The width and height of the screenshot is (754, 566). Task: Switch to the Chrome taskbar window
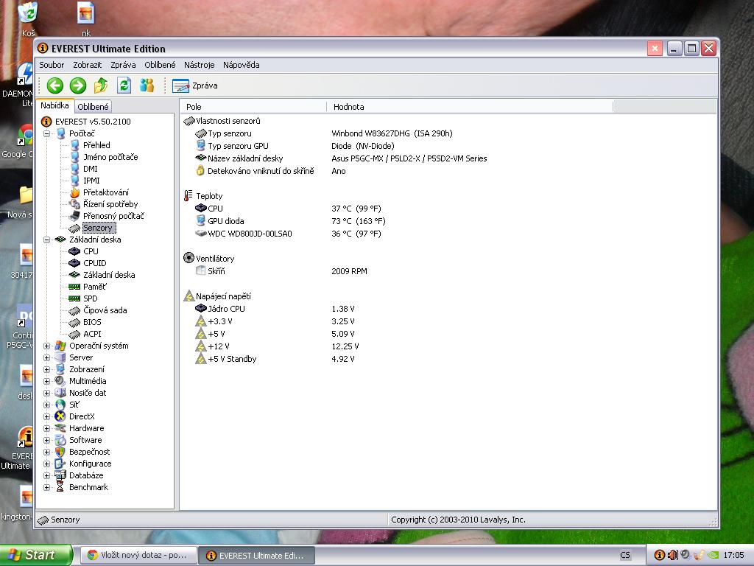[137, 555]
